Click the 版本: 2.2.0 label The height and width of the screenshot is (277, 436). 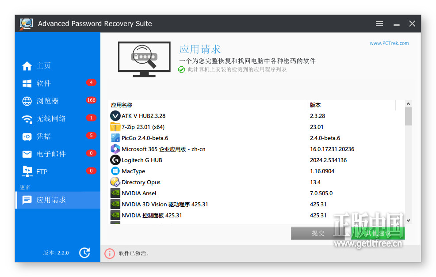tap(56, 253)
